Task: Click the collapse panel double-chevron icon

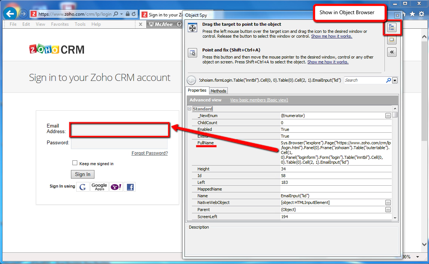Action: pyautogui.click(x=392, y=52)
